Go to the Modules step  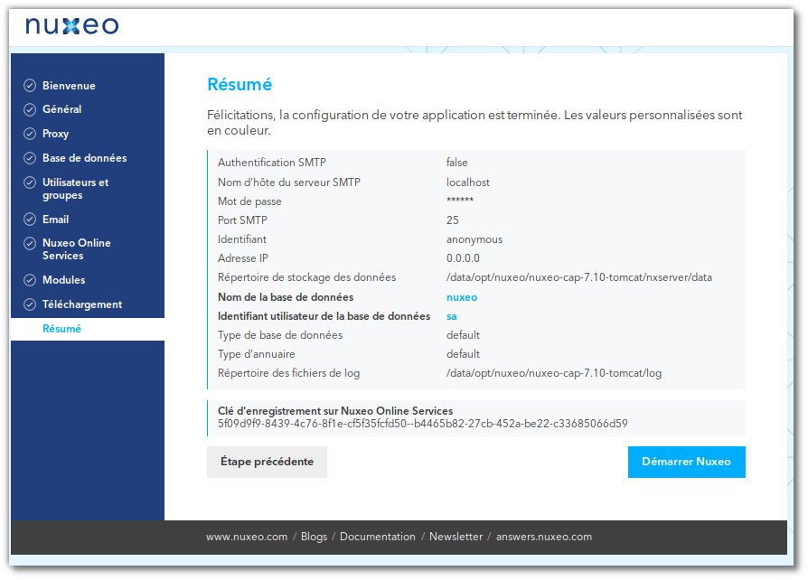point(63,280)
